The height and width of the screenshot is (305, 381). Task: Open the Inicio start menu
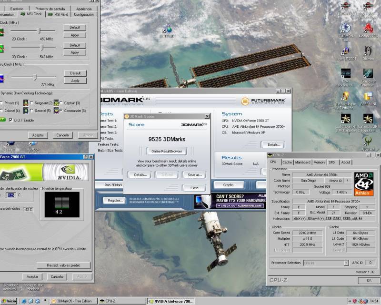9,301
